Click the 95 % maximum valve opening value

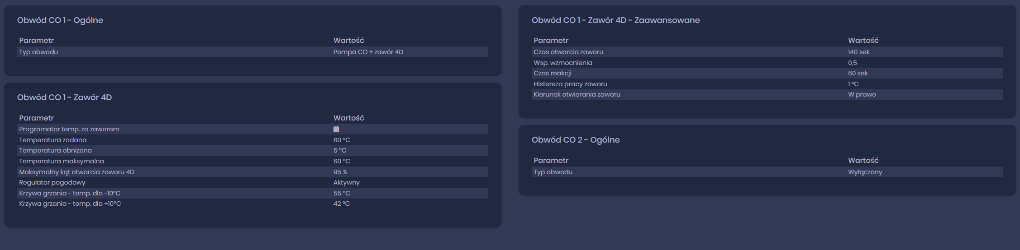(x=340, y=172)
